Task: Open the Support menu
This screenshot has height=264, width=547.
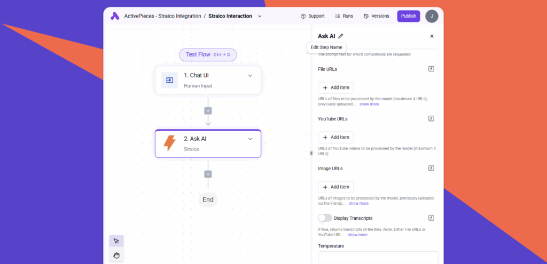Action: (312, 16)
